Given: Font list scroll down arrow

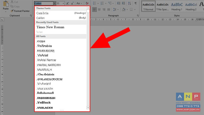Looking at the screenshot, I should coord(88,108).
